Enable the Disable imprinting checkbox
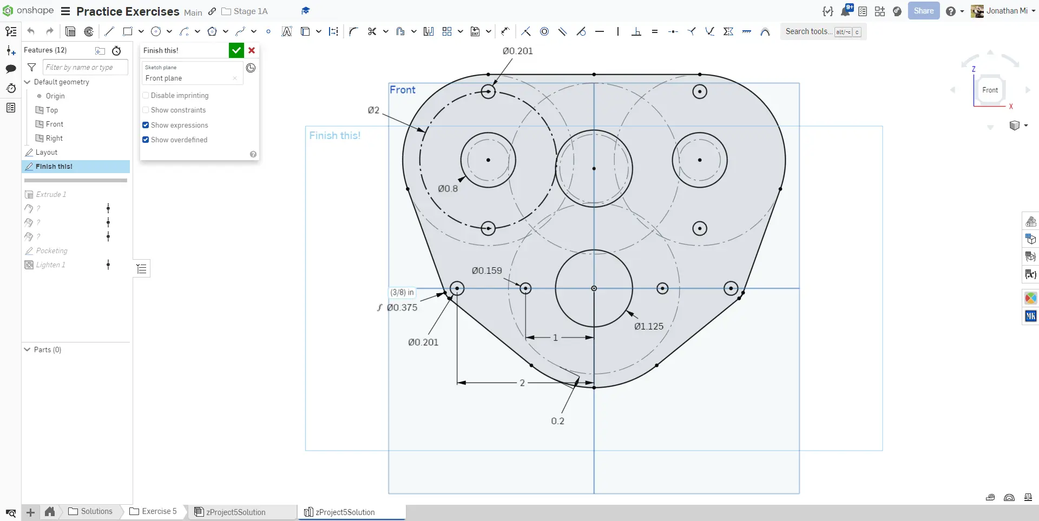This screenshot has height=521, width=1039. coord(146,95)
